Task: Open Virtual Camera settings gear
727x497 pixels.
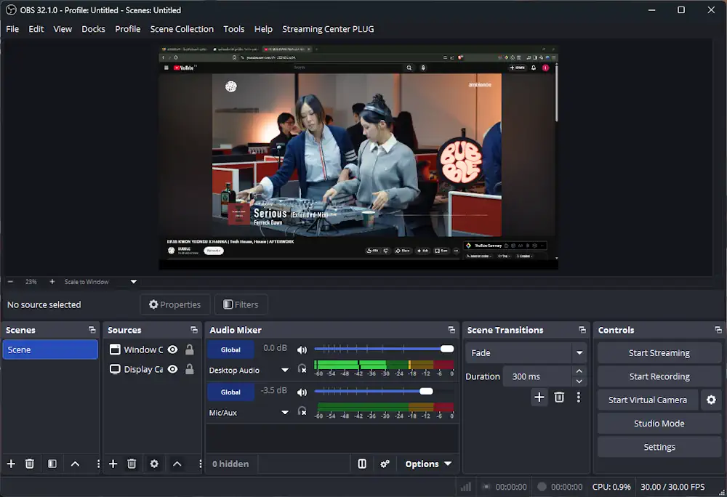Action: pos(711,400)
